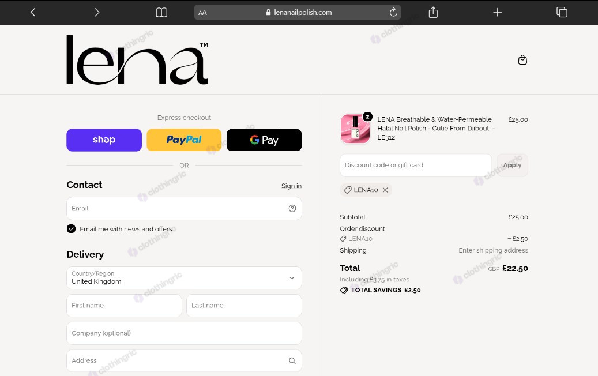The width and height of the screenshot is (598, 376).
Task: Click the email help question-mark icon
Action: tap(292, 209)
